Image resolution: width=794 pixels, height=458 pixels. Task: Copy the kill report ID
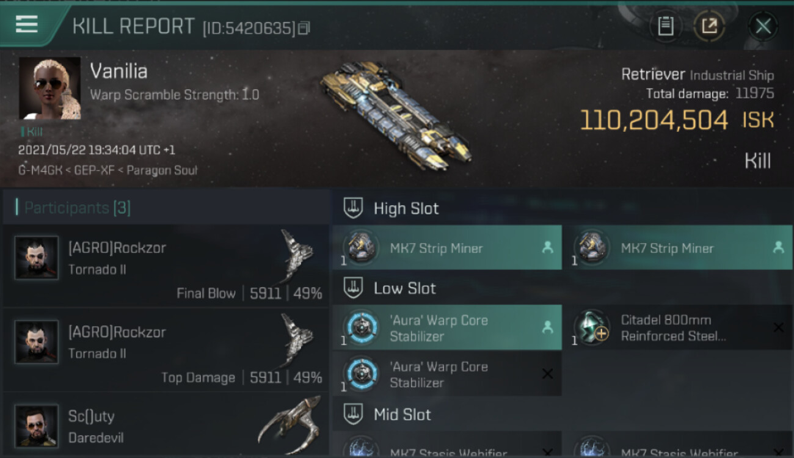click(304, 28)
